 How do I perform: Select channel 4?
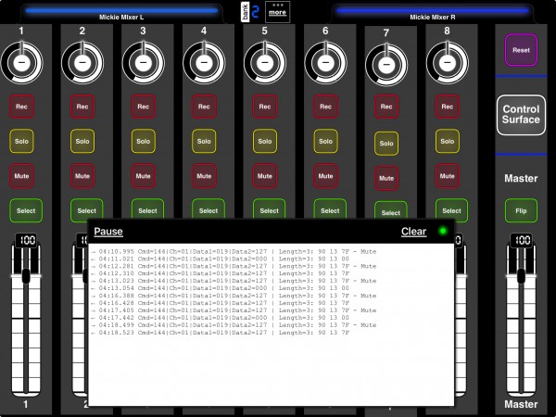(x=208, y=210)
